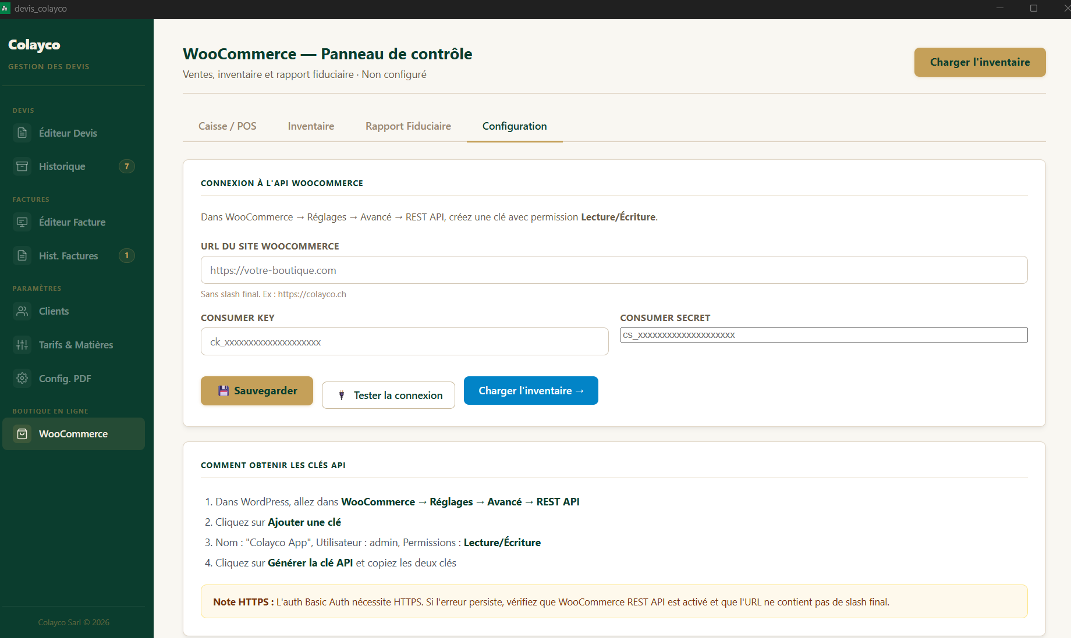Select WooCommerce in the sidebar
This screenshot has width=1071, height=638.
coord(74,434)
